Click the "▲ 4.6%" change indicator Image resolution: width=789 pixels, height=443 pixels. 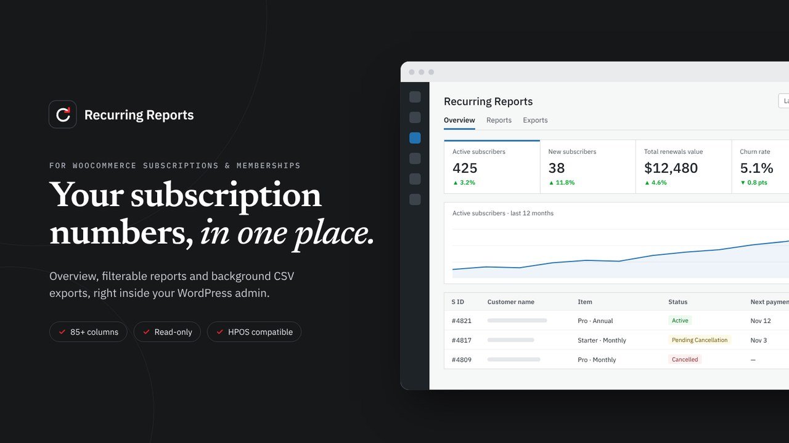(x=655, y=183)
